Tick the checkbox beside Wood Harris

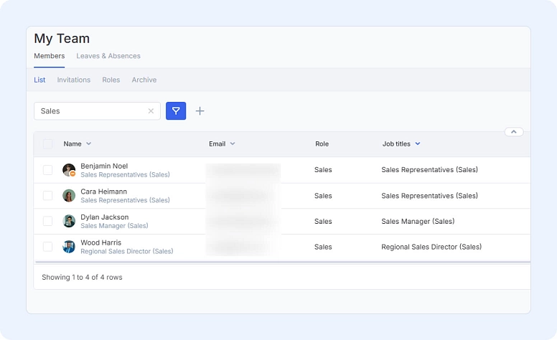click(x=48, y=247)
